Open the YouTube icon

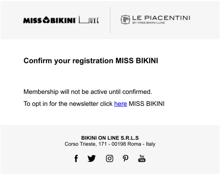(x=142, y=158)
